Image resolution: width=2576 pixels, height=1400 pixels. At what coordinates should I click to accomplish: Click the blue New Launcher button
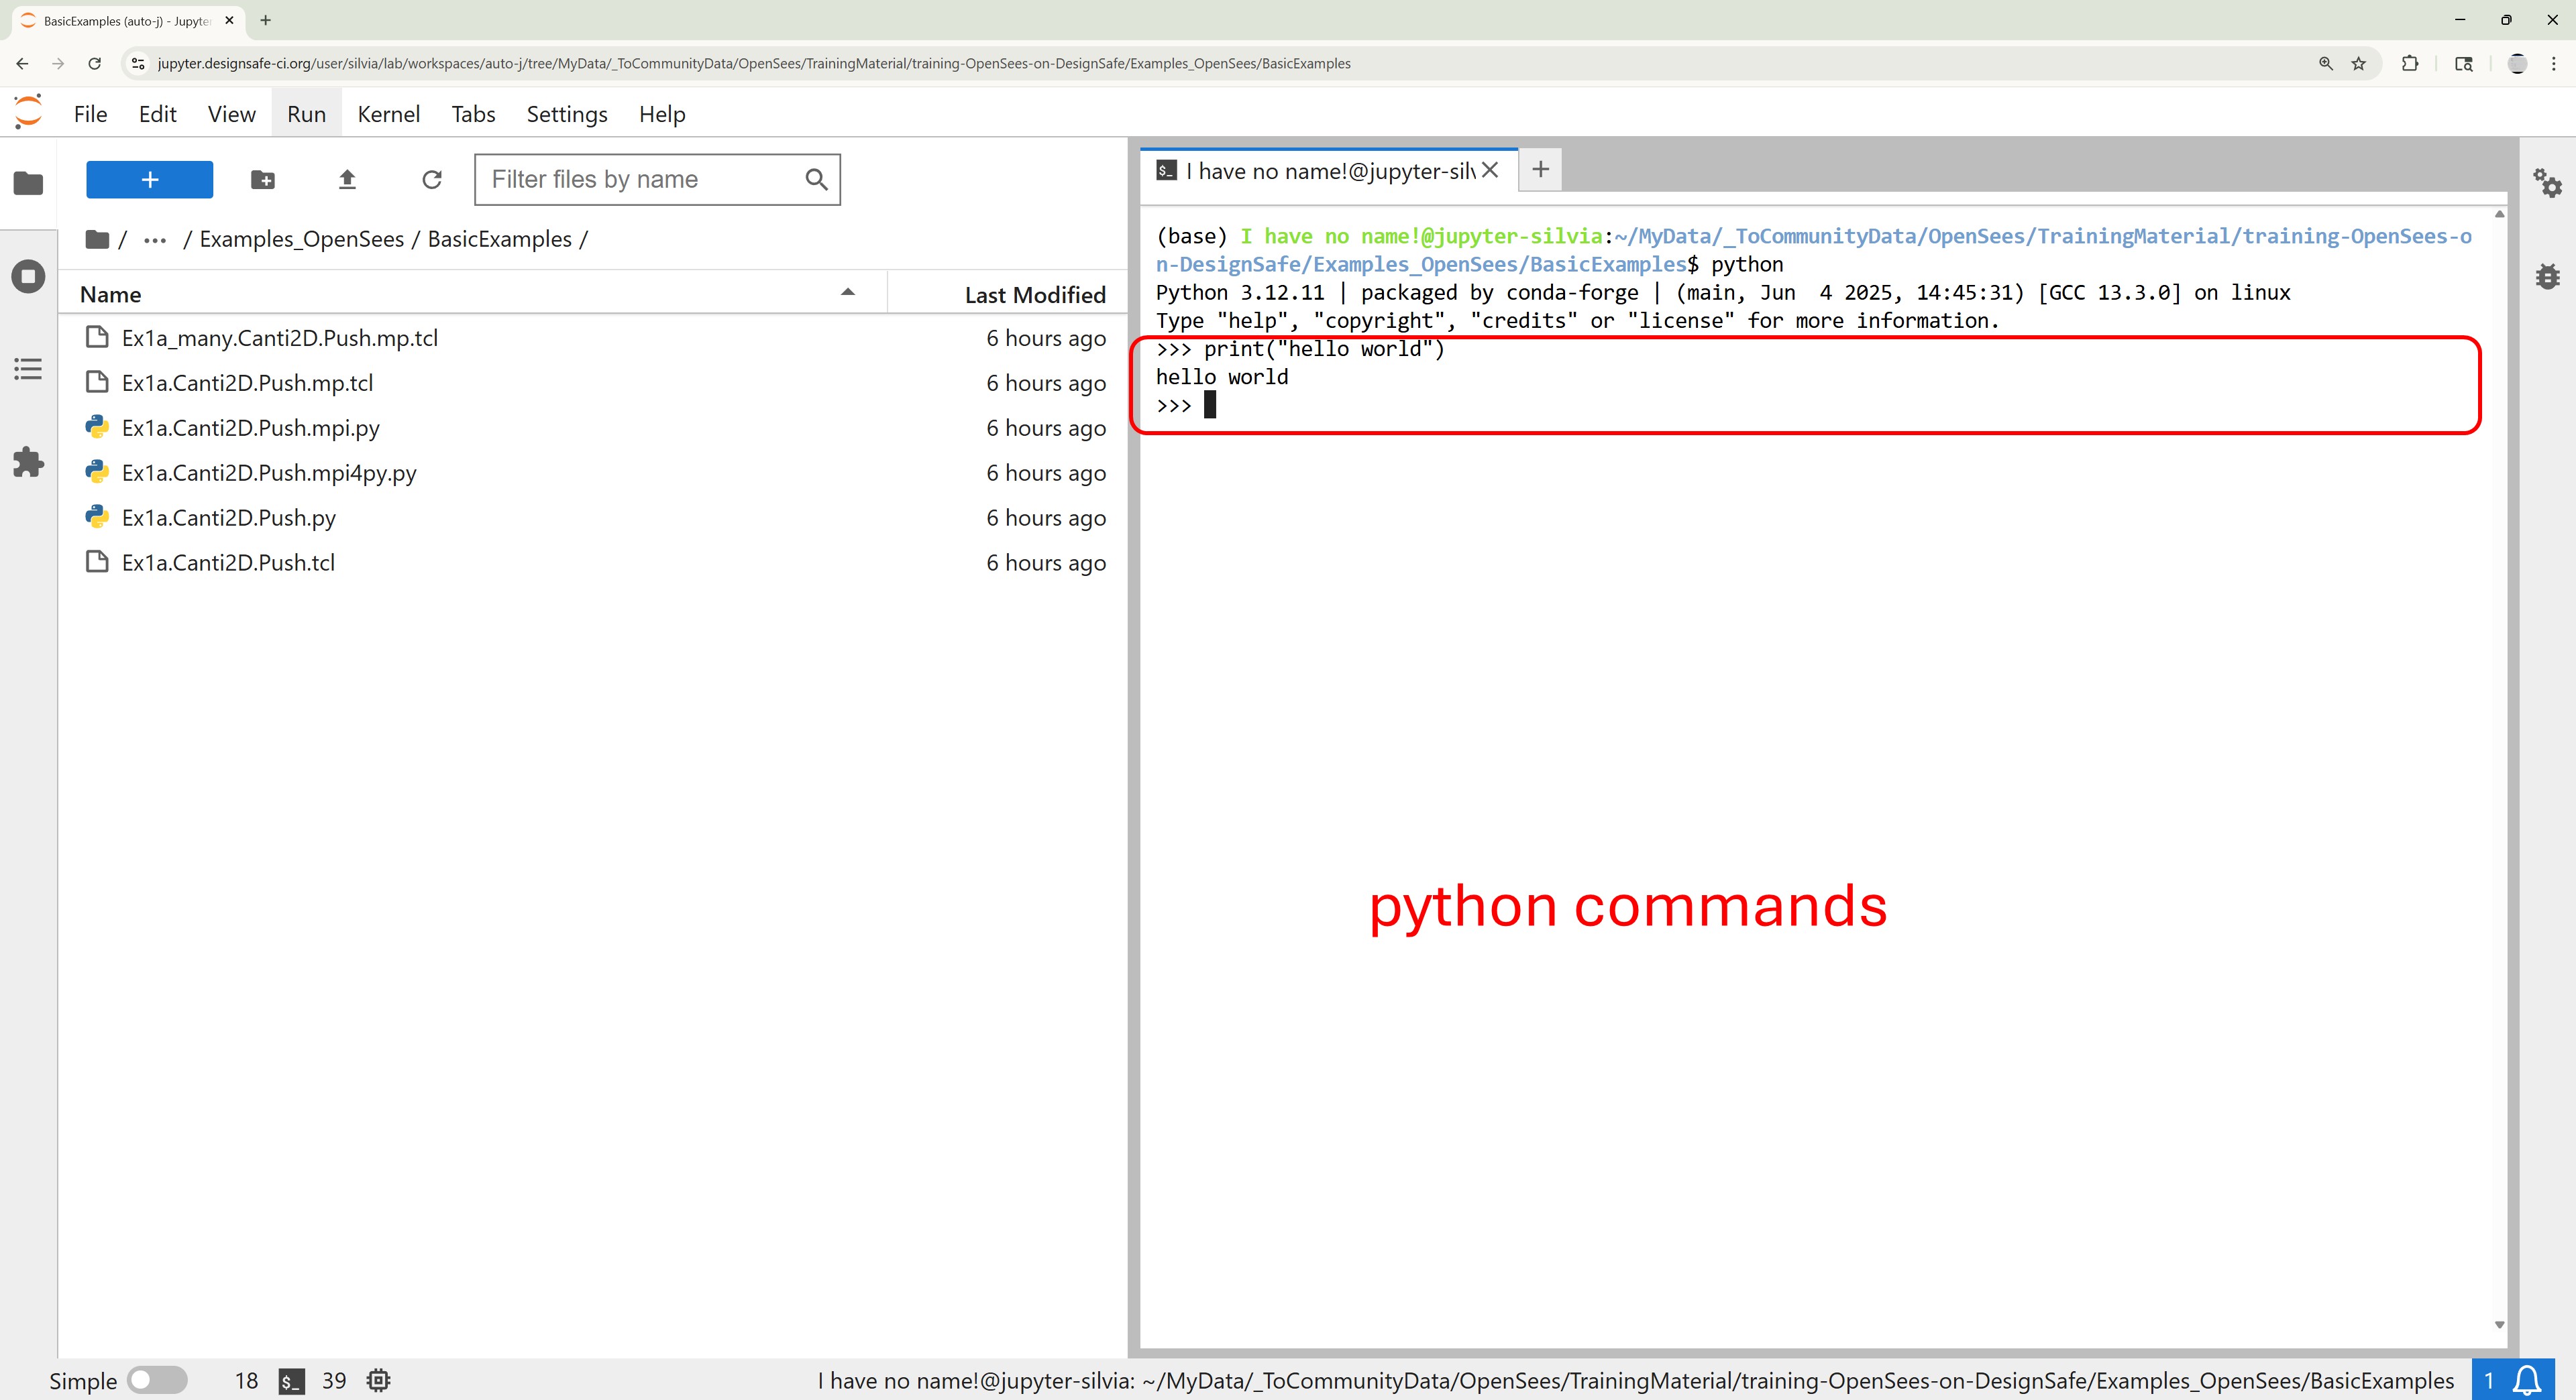(x=149, y=180)
